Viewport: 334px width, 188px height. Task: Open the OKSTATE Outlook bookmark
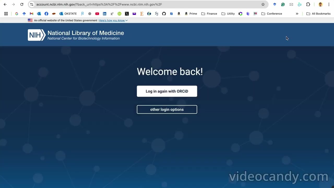(68, 14)
